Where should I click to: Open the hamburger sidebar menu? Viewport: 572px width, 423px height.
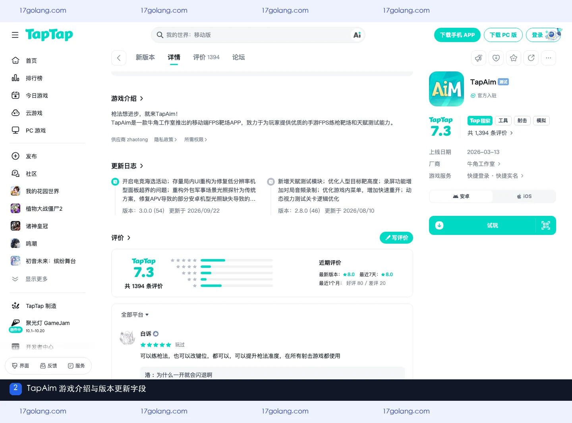[x=15, y=35]
